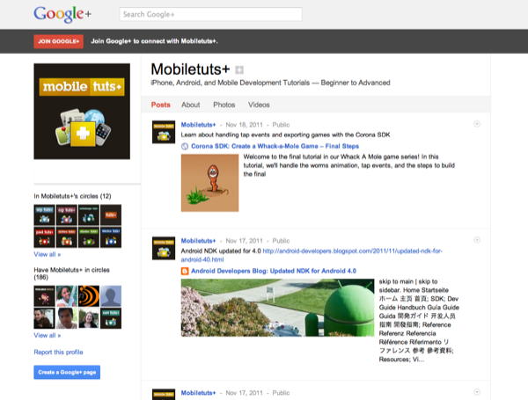Image resolution: width=528 pixels, height=400 pixels.
Task: Open Corona SDK Whack-a-Mole Final Steps link
Action: 275,146
